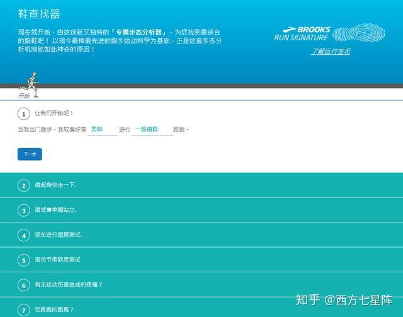The image size is (403, 317).
Task: Click the fingerprint signature graphic
Action: tap(356, 33)
